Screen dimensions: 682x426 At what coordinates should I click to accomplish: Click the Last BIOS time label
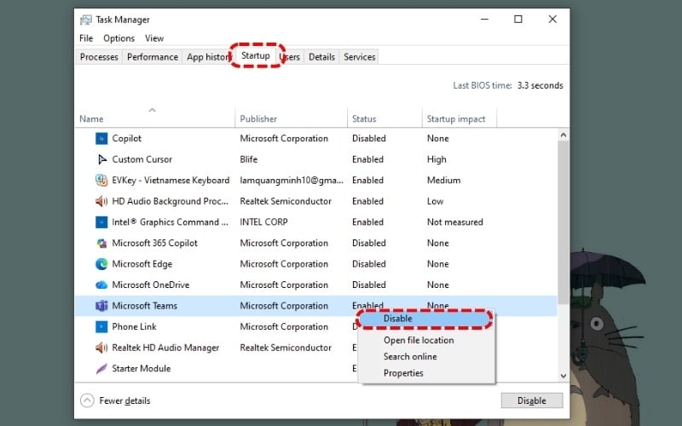coord(483,85)
